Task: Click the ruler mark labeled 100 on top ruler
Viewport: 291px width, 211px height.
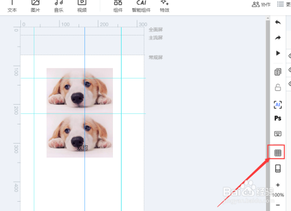Action: (x=65, y=24)
